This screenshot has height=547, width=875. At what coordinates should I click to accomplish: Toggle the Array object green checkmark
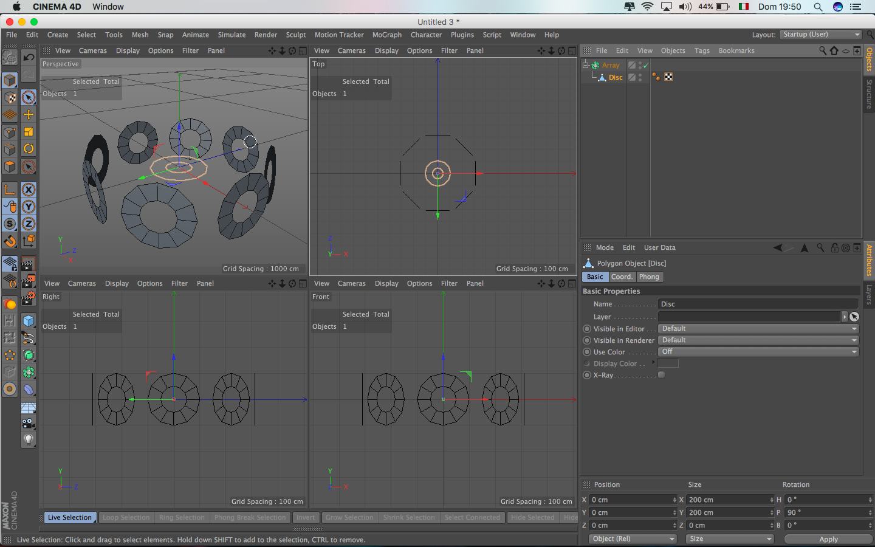coord(646,65)
